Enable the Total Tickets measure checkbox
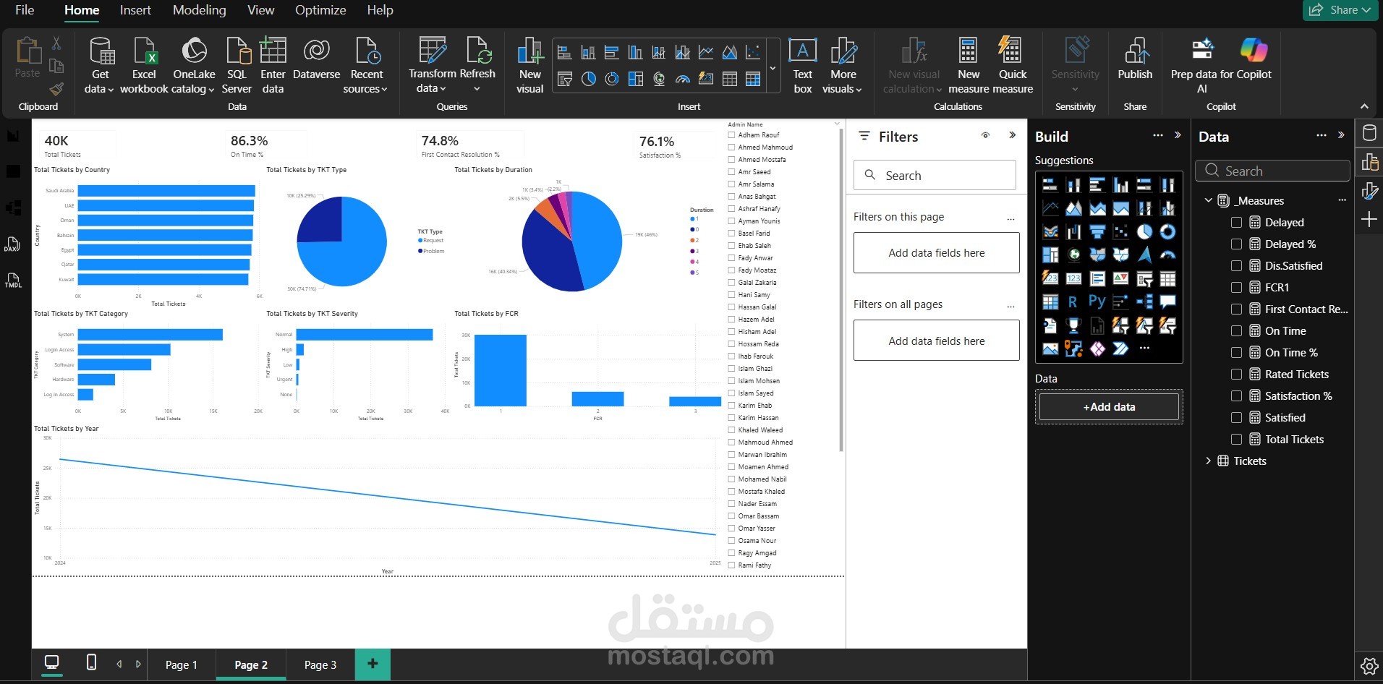 [x=1237, y=439]
